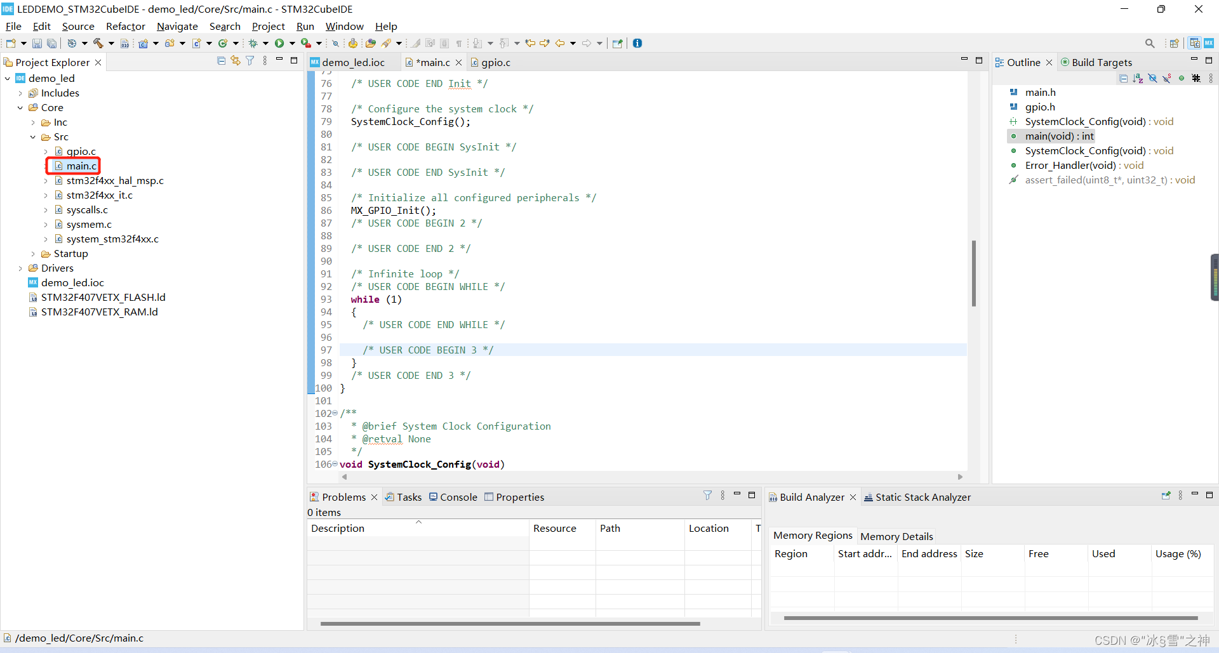Viewport: 1219px width, 653px height.
Task: Expand the Startup folder
Action: pos(33,253)
